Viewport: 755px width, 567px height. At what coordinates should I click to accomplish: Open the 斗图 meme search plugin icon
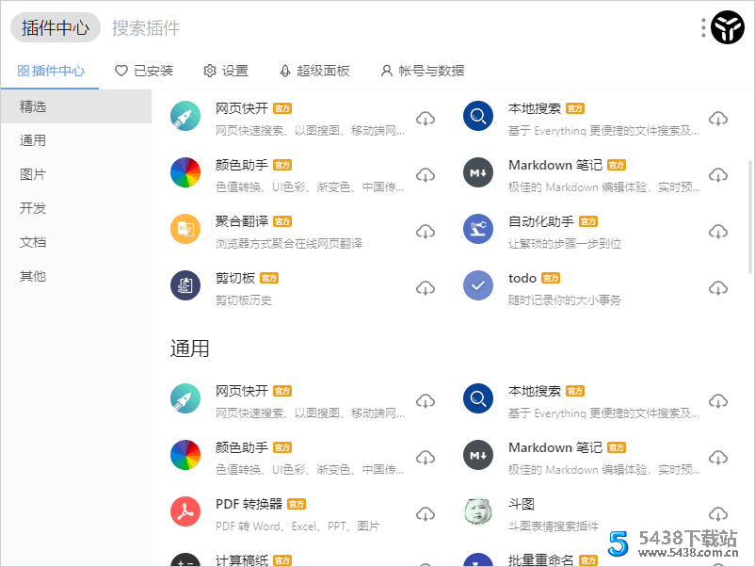click(x=478, y=511)
